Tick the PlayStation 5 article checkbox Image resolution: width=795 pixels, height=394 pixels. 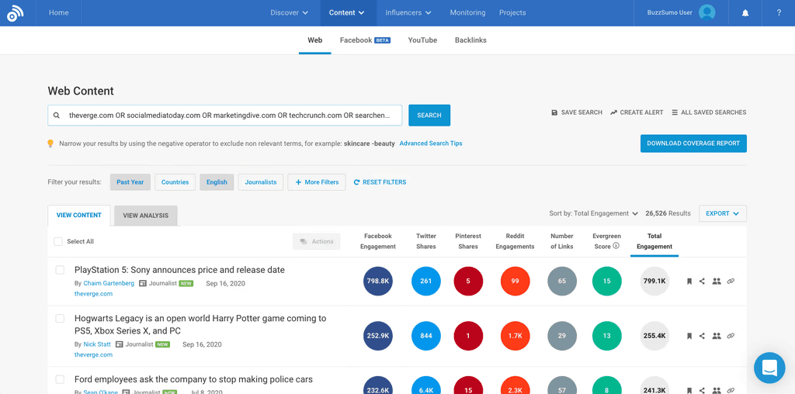pyautogui.click(x=60, y=270)
